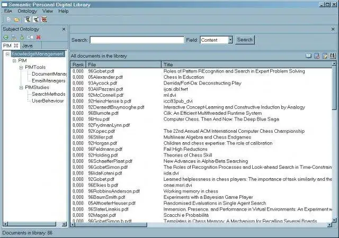
Task: Collapse the PIMTools tree node
Action: coord(21,67)
